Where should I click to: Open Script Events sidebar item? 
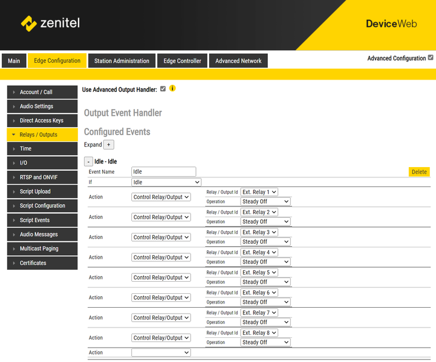point(42,220)
